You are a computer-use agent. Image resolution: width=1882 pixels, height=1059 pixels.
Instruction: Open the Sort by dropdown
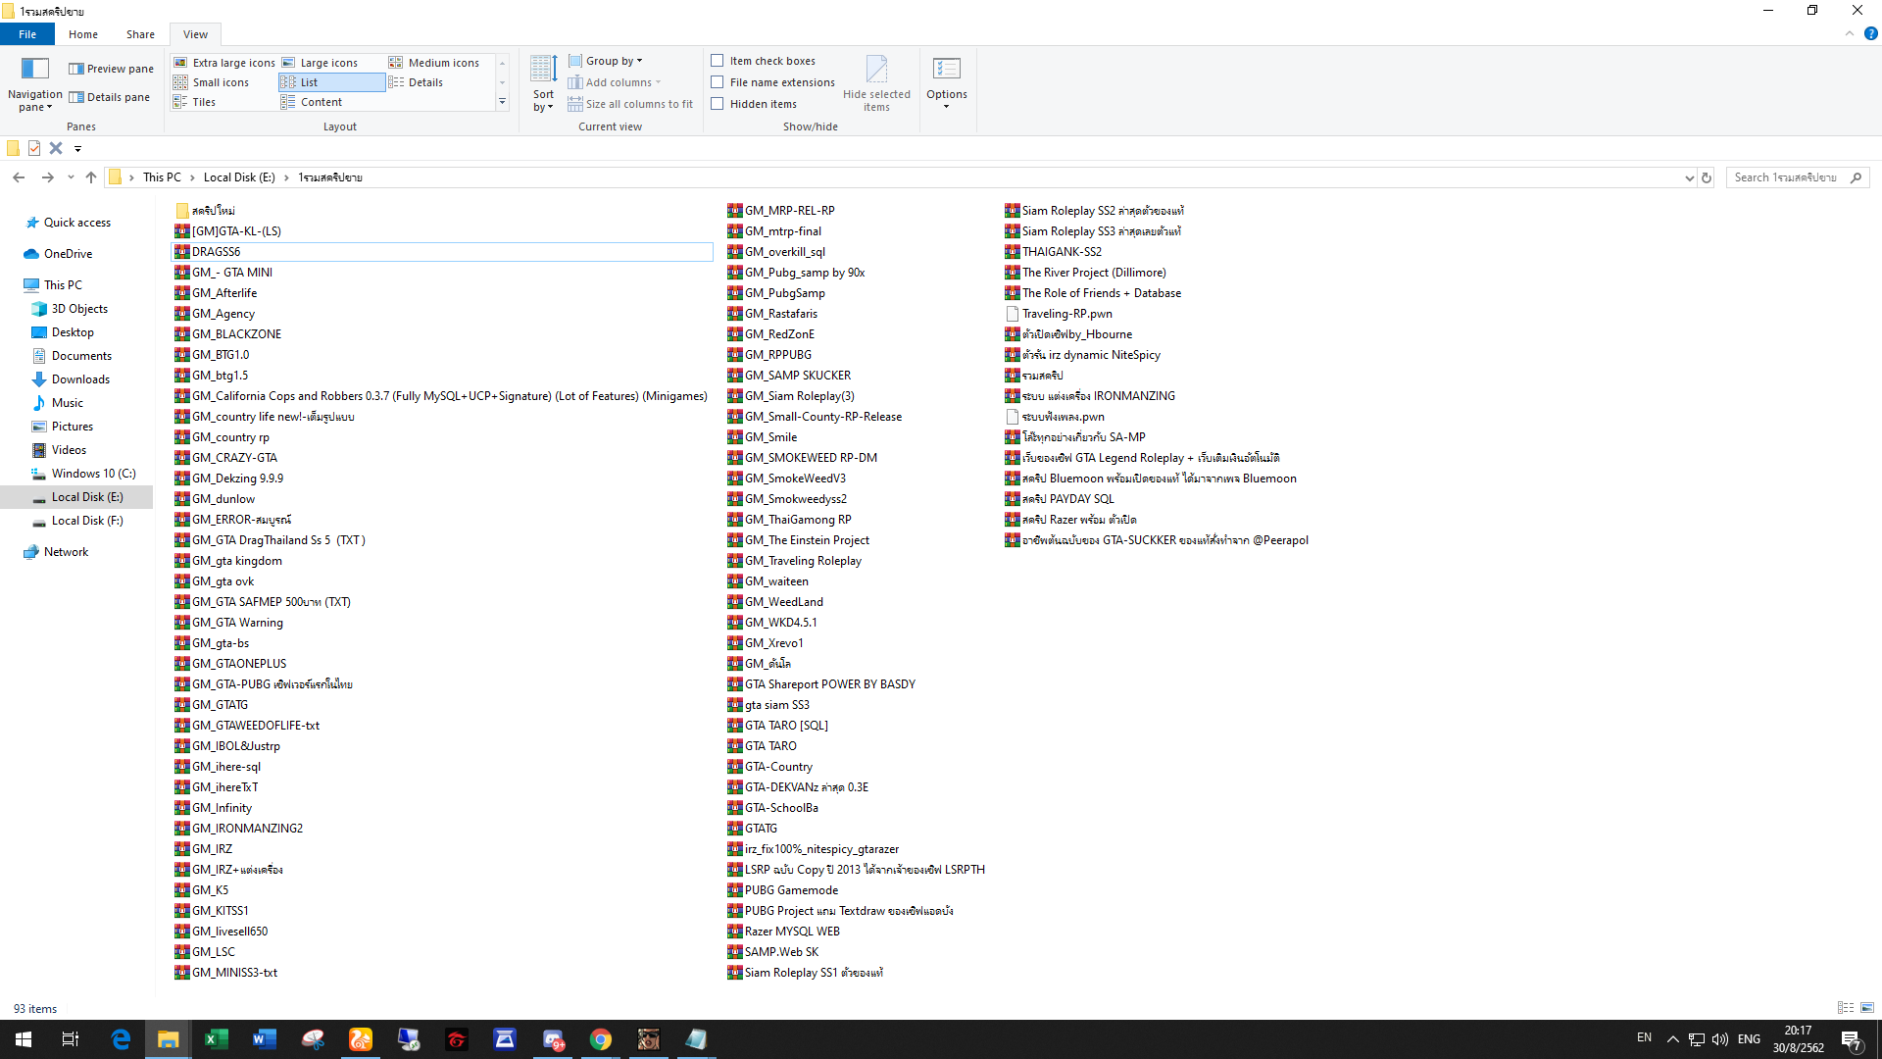[543, 84]
